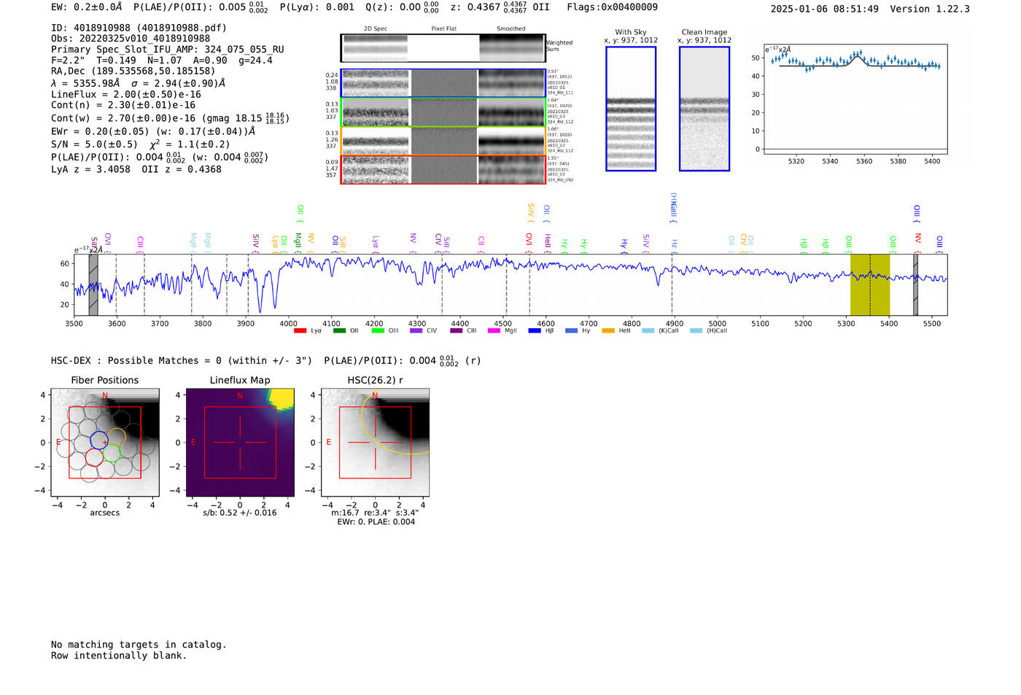The width and height of the screenshot is (1021, 695).
Task: Click the 'Flags:0x00400009' header text
Action: coord(612,7)
